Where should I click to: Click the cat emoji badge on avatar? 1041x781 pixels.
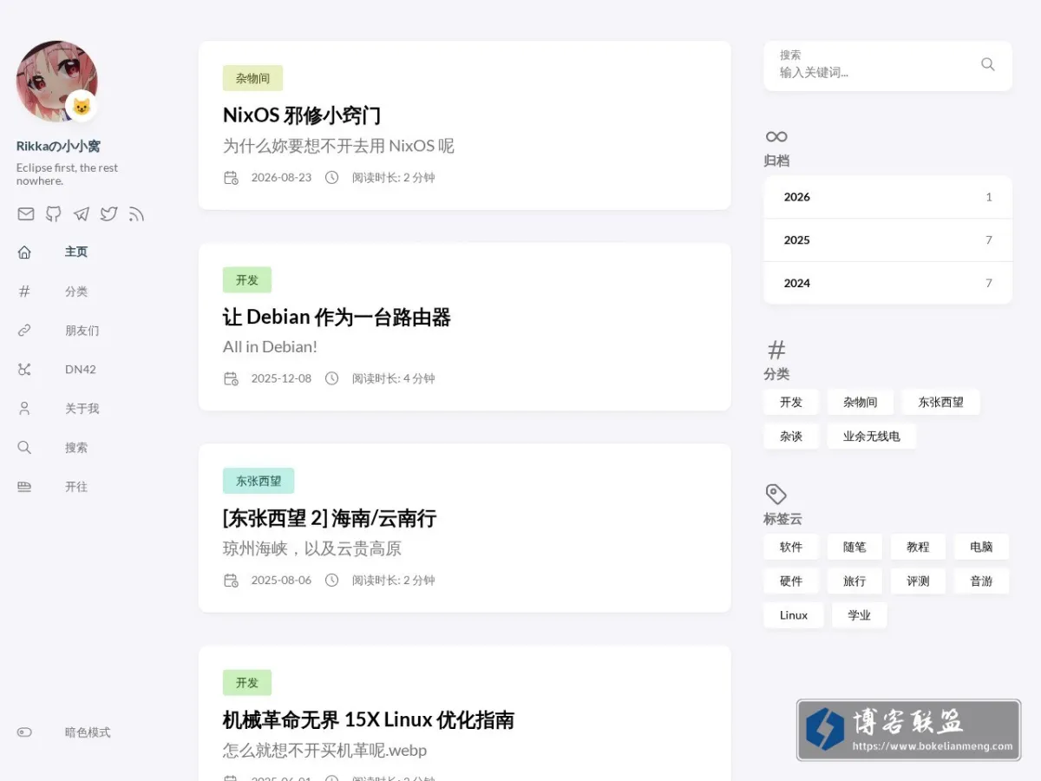pyautogui.click(x=81, y=106)
